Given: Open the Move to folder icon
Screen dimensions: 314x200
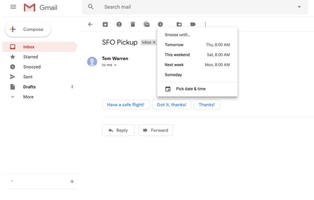Looking at the screenshot, I should pos(179,24).
